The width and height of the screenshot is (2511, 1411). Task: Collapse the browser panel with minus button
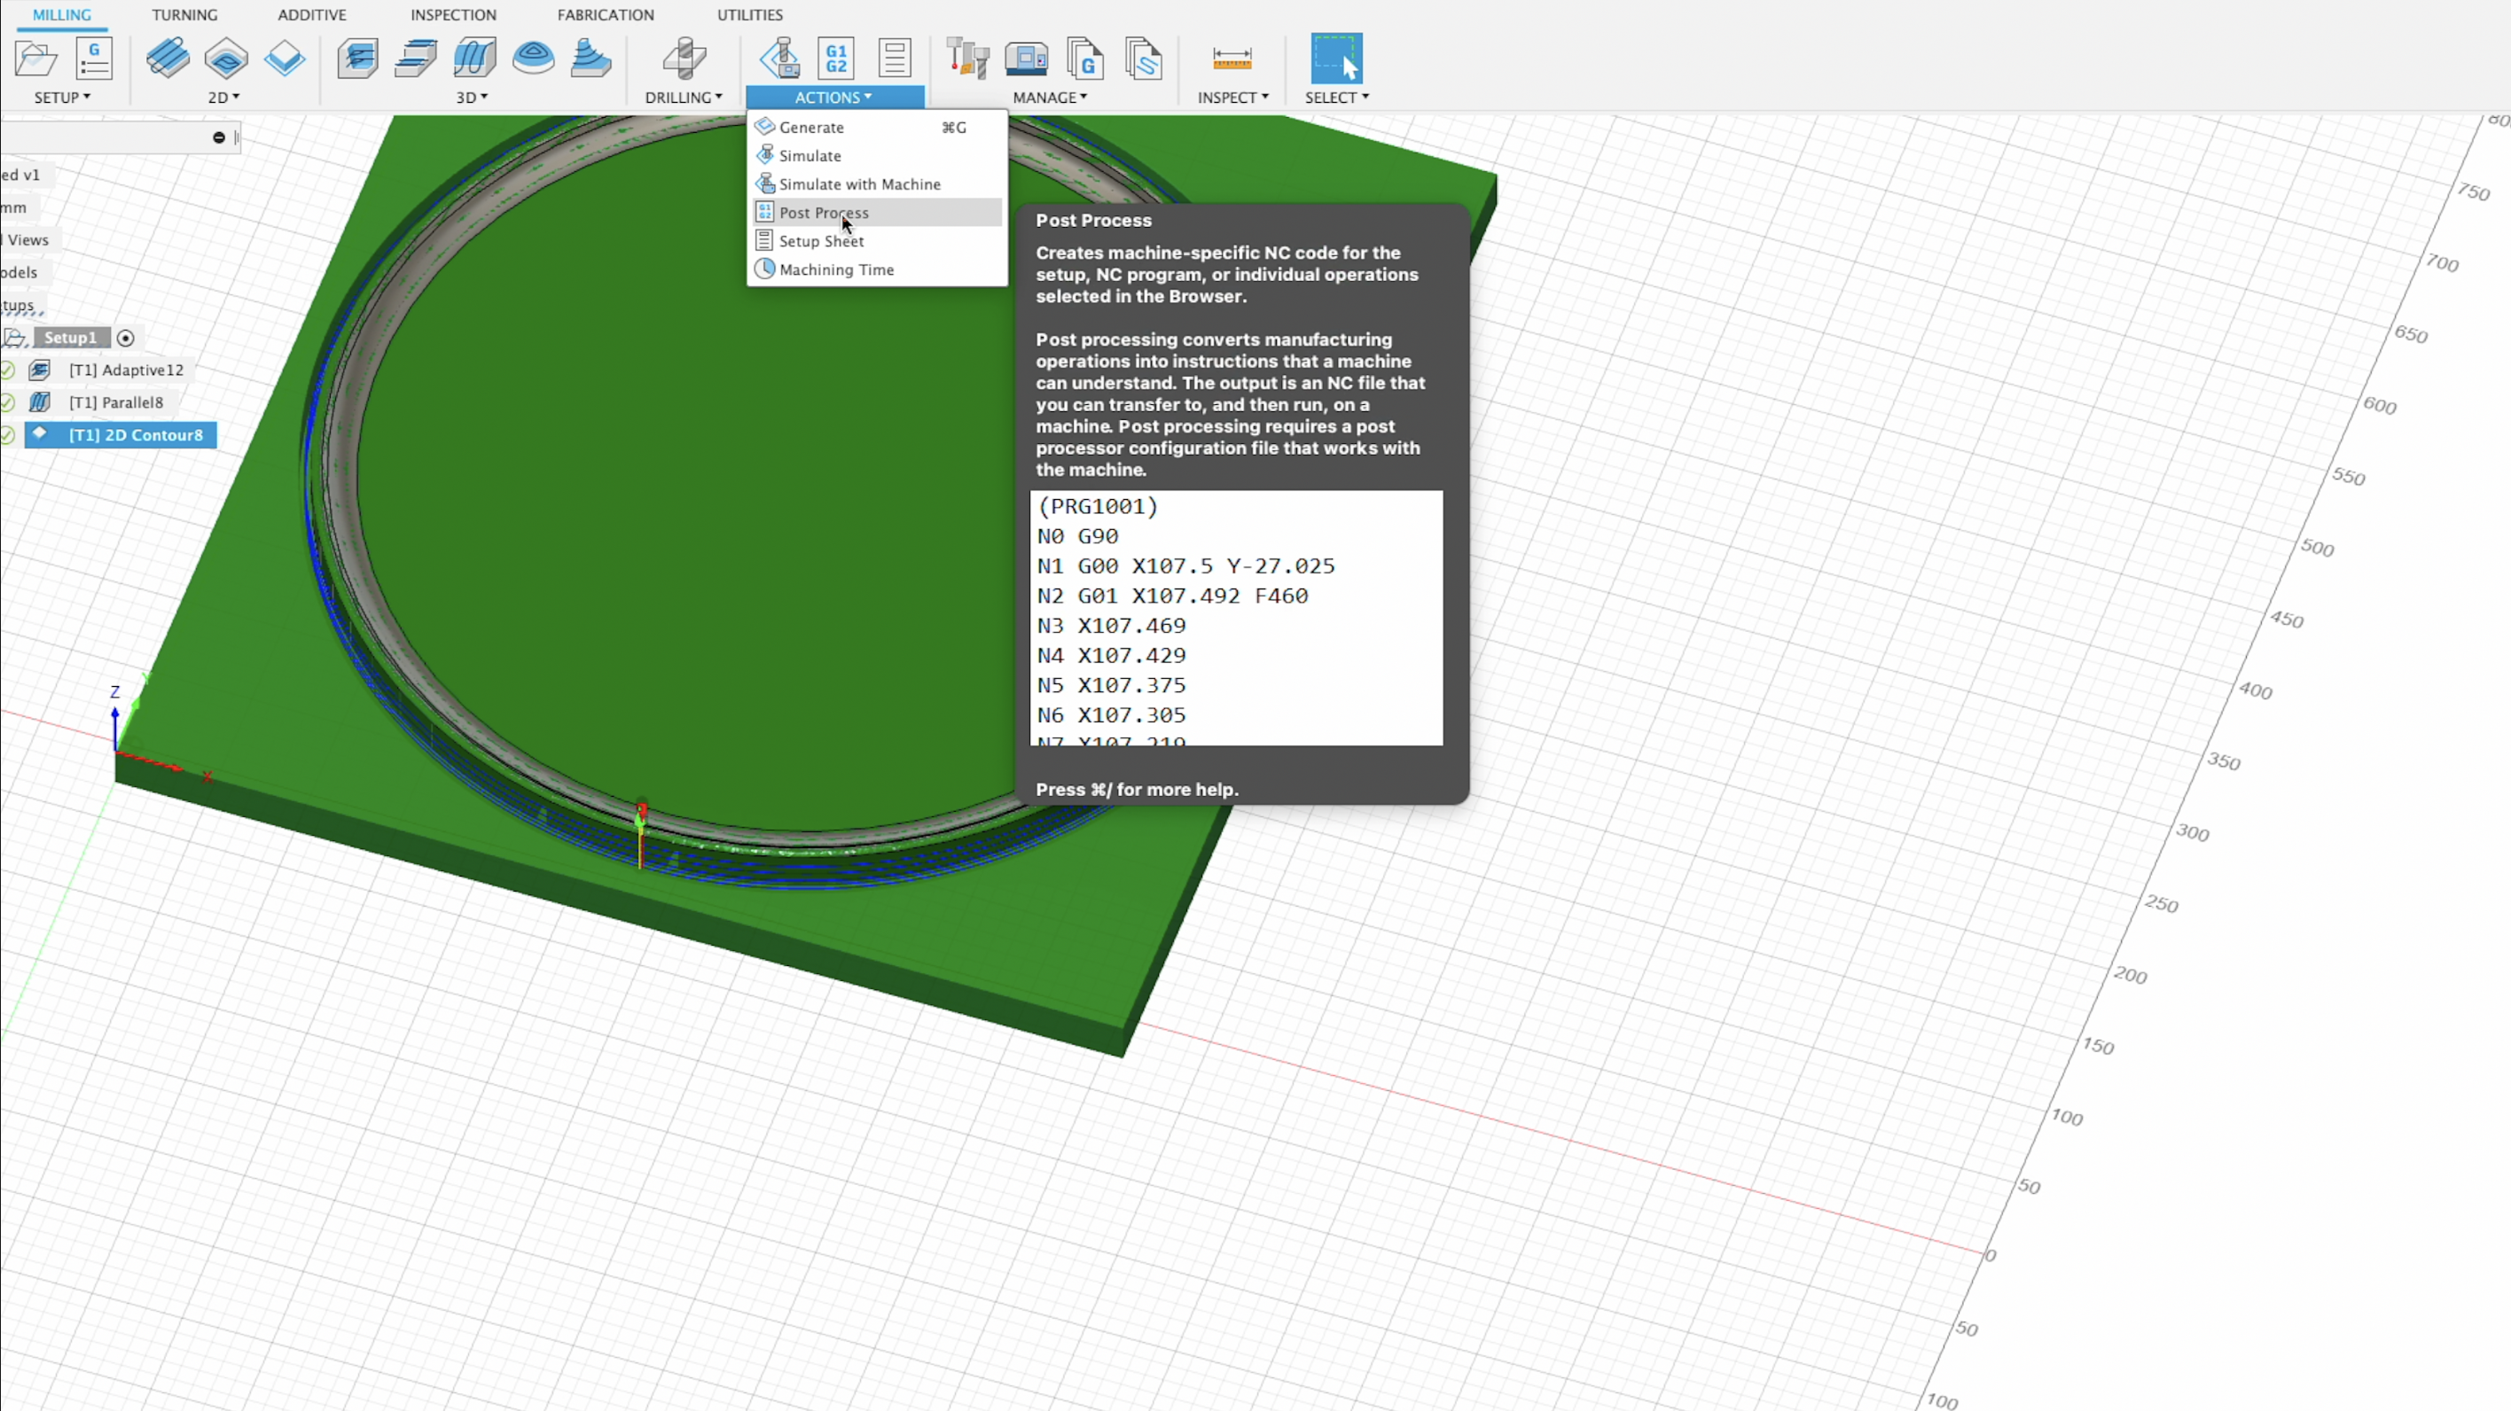[x=219, y=137]
